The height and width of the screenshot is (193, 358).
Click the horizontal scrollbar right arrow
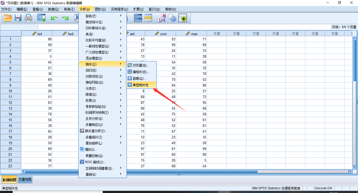pos(350,171)
